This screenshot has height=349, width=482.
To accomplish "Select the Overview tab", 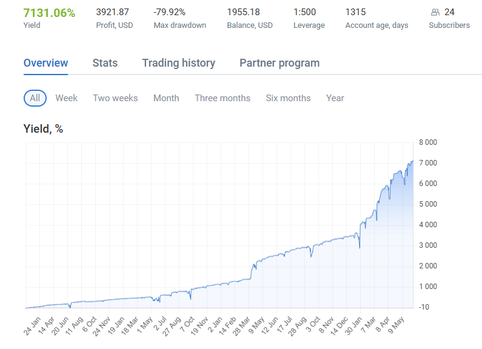I will point(46,63).
